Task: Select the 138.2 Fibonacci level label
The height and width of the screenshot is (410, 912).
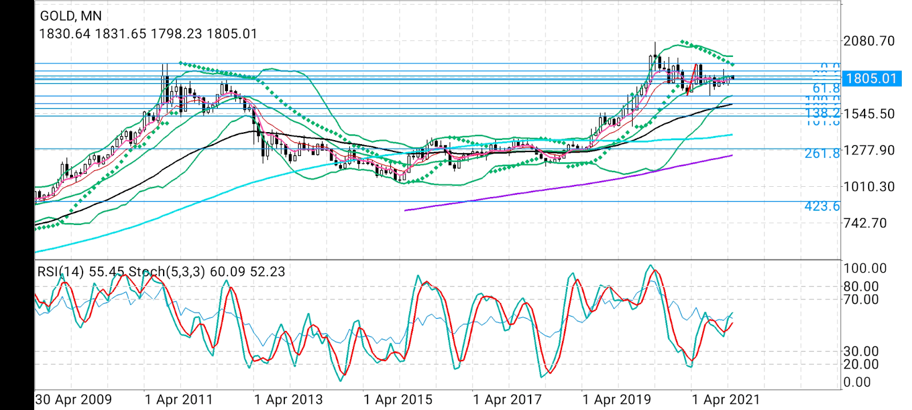Action: pos(822,113)
